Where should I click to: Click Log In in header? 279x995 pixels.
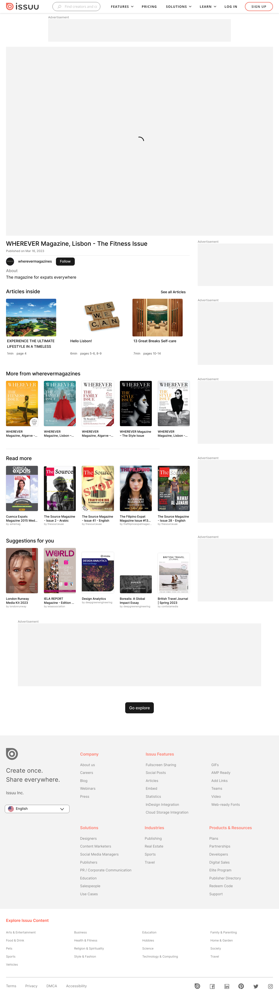pyautogui.click(x=231, y=7)
